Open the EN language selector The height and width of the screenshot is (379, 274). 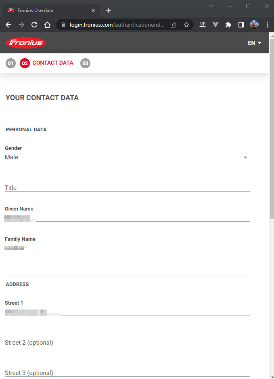click(255, 43)
